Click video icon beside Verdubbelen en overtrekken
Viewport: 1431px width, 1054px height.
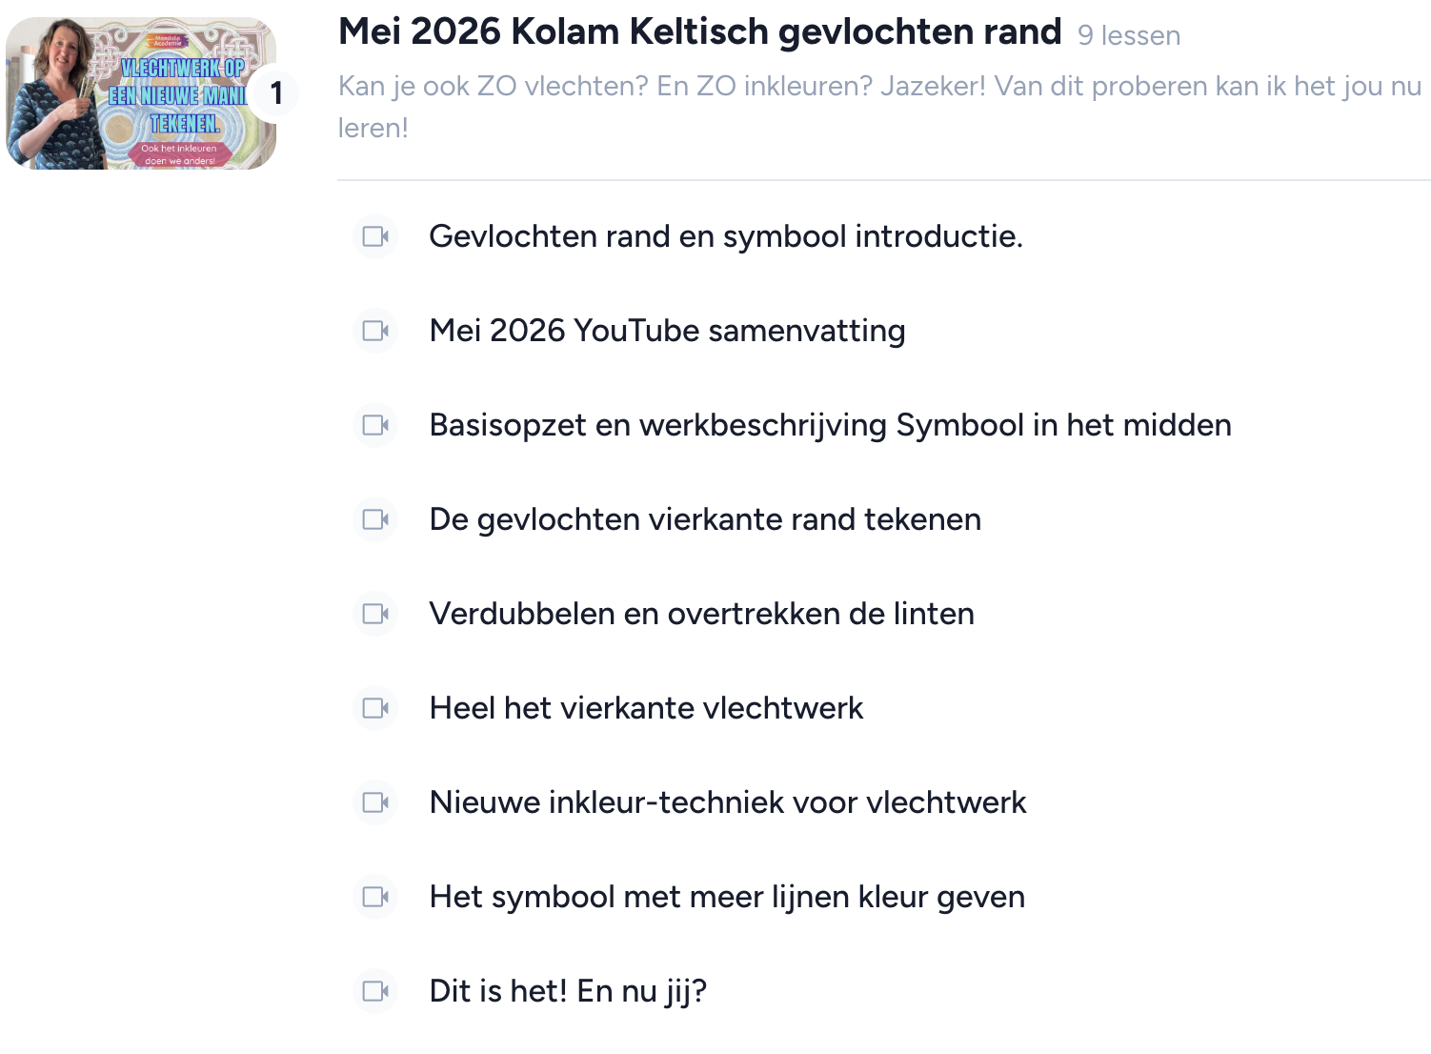376,614
